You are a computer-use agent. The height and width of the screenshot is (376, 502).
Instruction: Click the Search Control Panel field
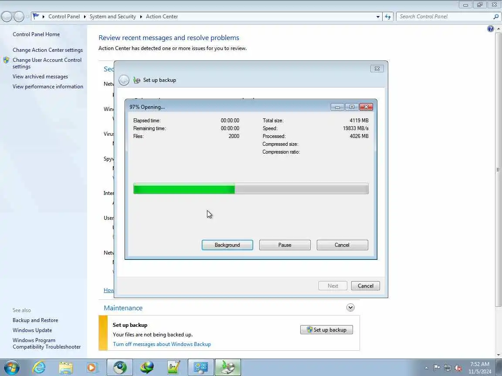pos(445,17)
